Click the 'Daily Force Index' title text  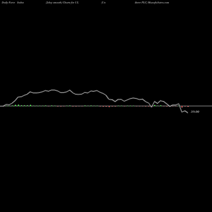(x=13, y=3)
